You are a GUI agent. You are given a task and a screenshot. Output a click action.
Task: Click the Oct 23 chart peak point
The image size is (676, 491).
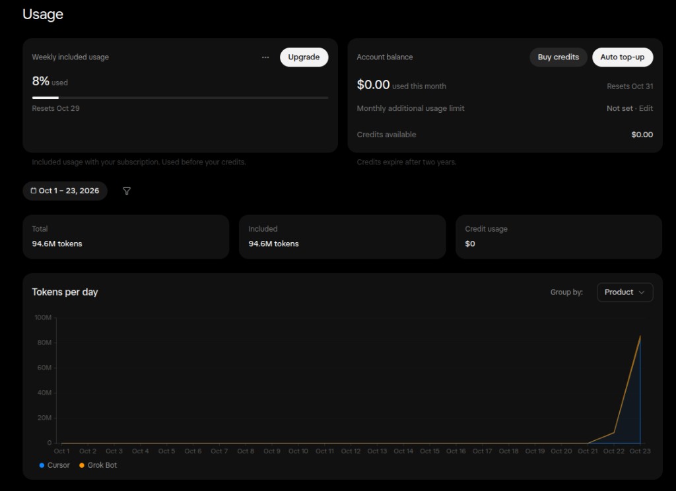pos(640,336)
